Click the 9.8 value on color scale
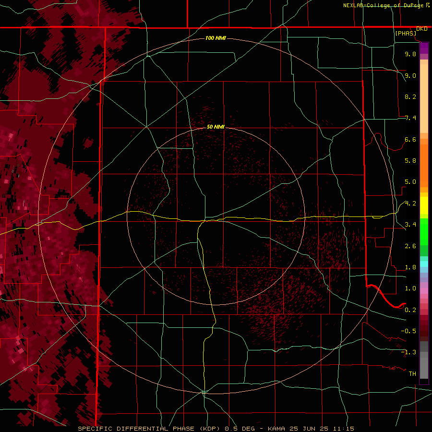 pyautogui.click(x=410, y=54)
